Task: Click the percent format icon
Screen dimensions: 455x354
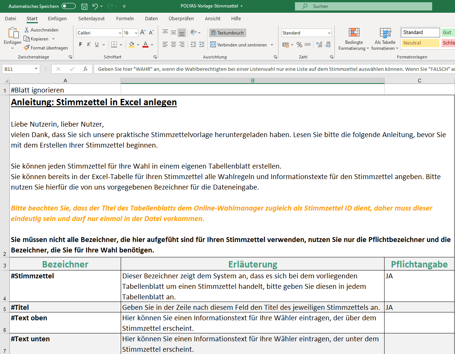Action: [x=299, y=45]
